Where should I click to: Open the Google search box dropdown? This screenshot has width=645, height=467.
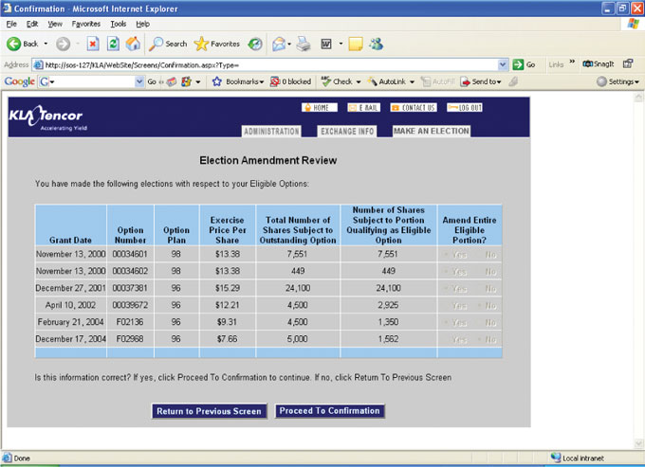[x=139, y=81]
